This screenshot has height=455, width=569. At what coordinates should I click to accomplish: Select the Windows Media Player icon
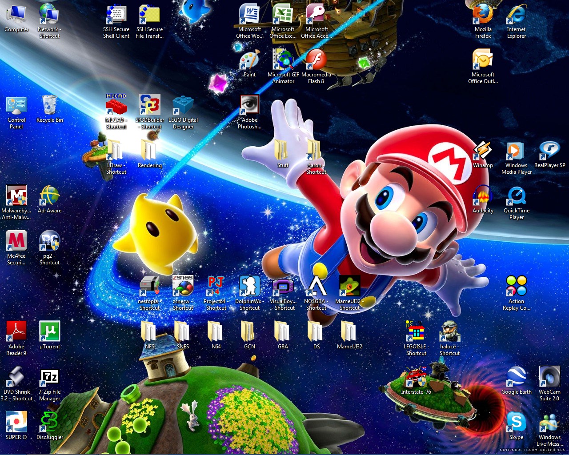[516, 151]
